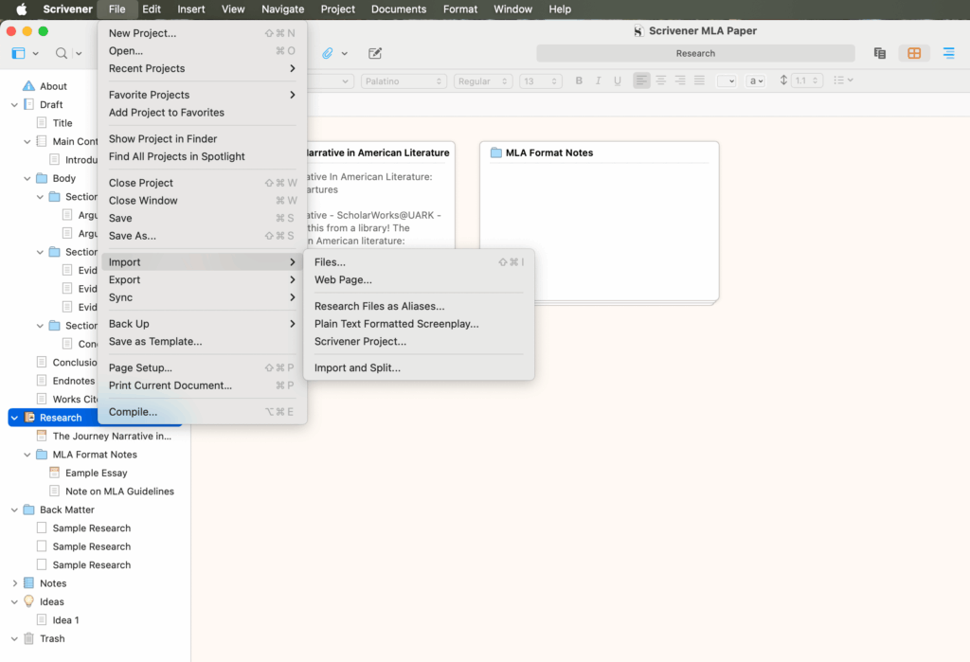Toggle italic formatting
970x662 pixels.
(599, 81)
